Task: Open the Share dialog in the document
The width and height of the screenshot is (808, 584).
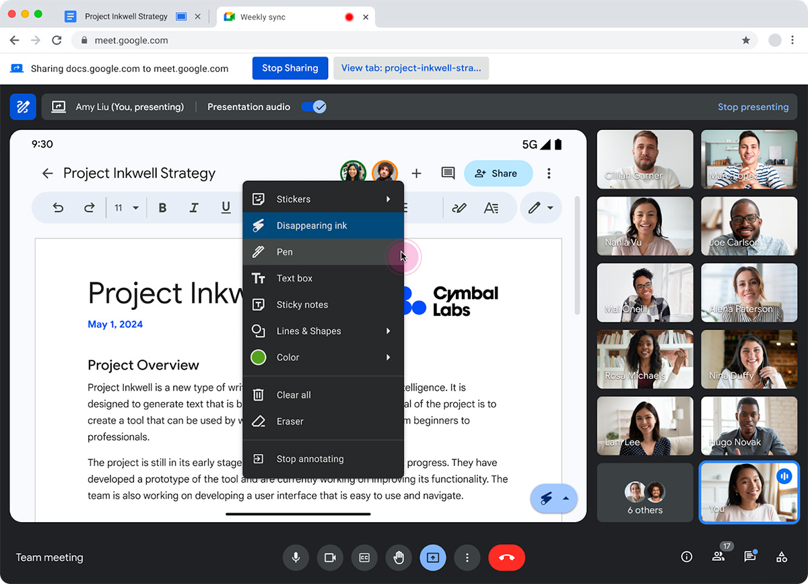Action: click(498, 173)
